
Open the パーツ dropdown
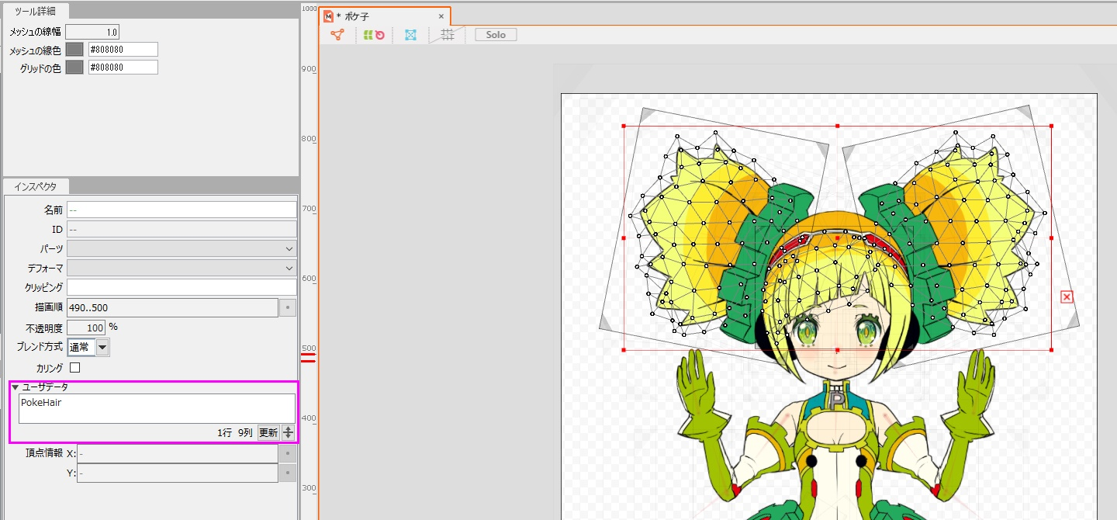pos(182,249)
